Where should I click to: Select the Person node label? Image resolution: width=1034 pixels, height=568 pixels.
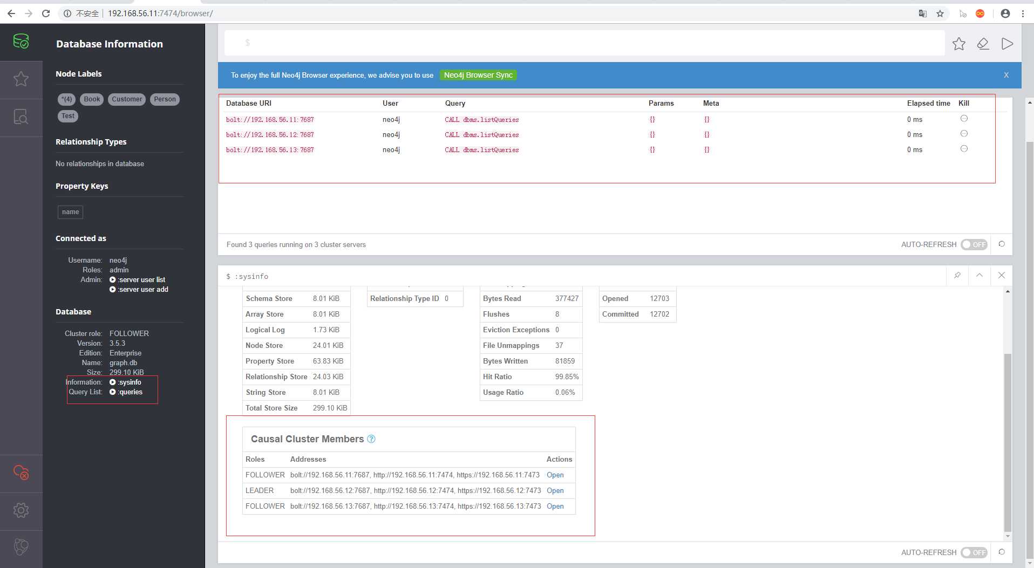[165, 99]
